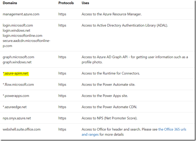Click https protocol in webshell.suite.office.com row
The width and height of the screenshot is (196, 141).
tap(62, 129)
